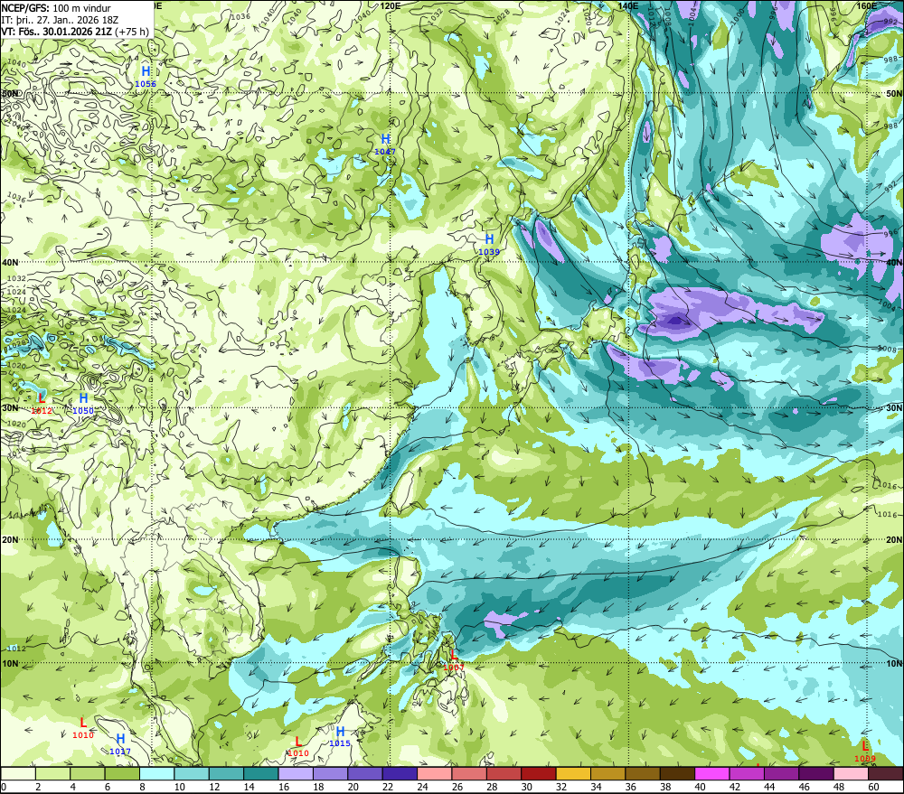Pick the light cyan legend swatch starting at 8
This screenshot has height=794, width=904.
tap(156, 774)
